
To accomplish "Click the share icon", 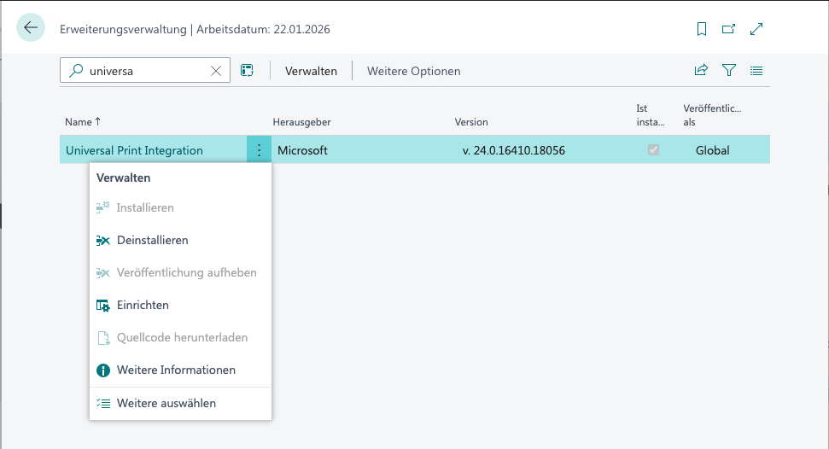I will click(x=701, y=70).
